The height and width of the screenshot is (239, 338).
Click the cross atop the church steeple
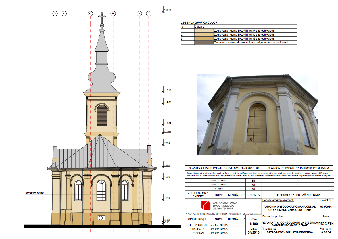point(101,18)
